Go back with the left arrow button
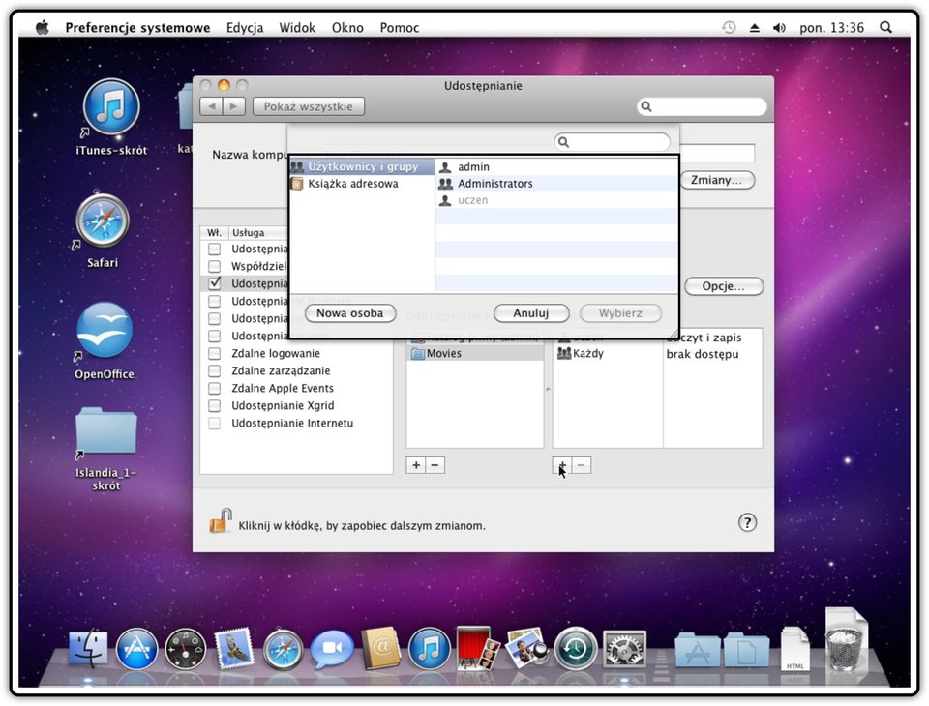The image size is (929, 706). (212, 106)
